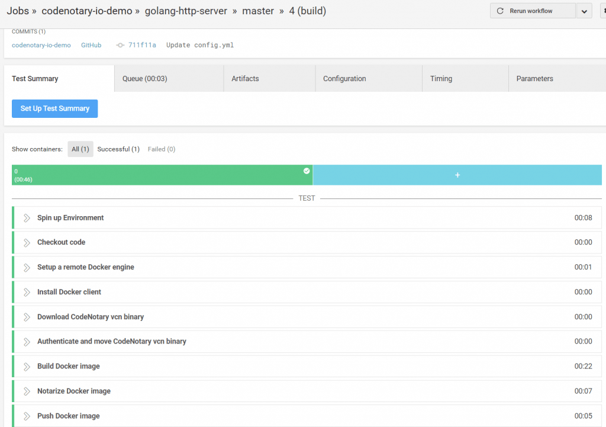The height and width of the screenshot is (427, 606).
Task: Click the 4 (build) breadcrumb text
Action: 308,11
